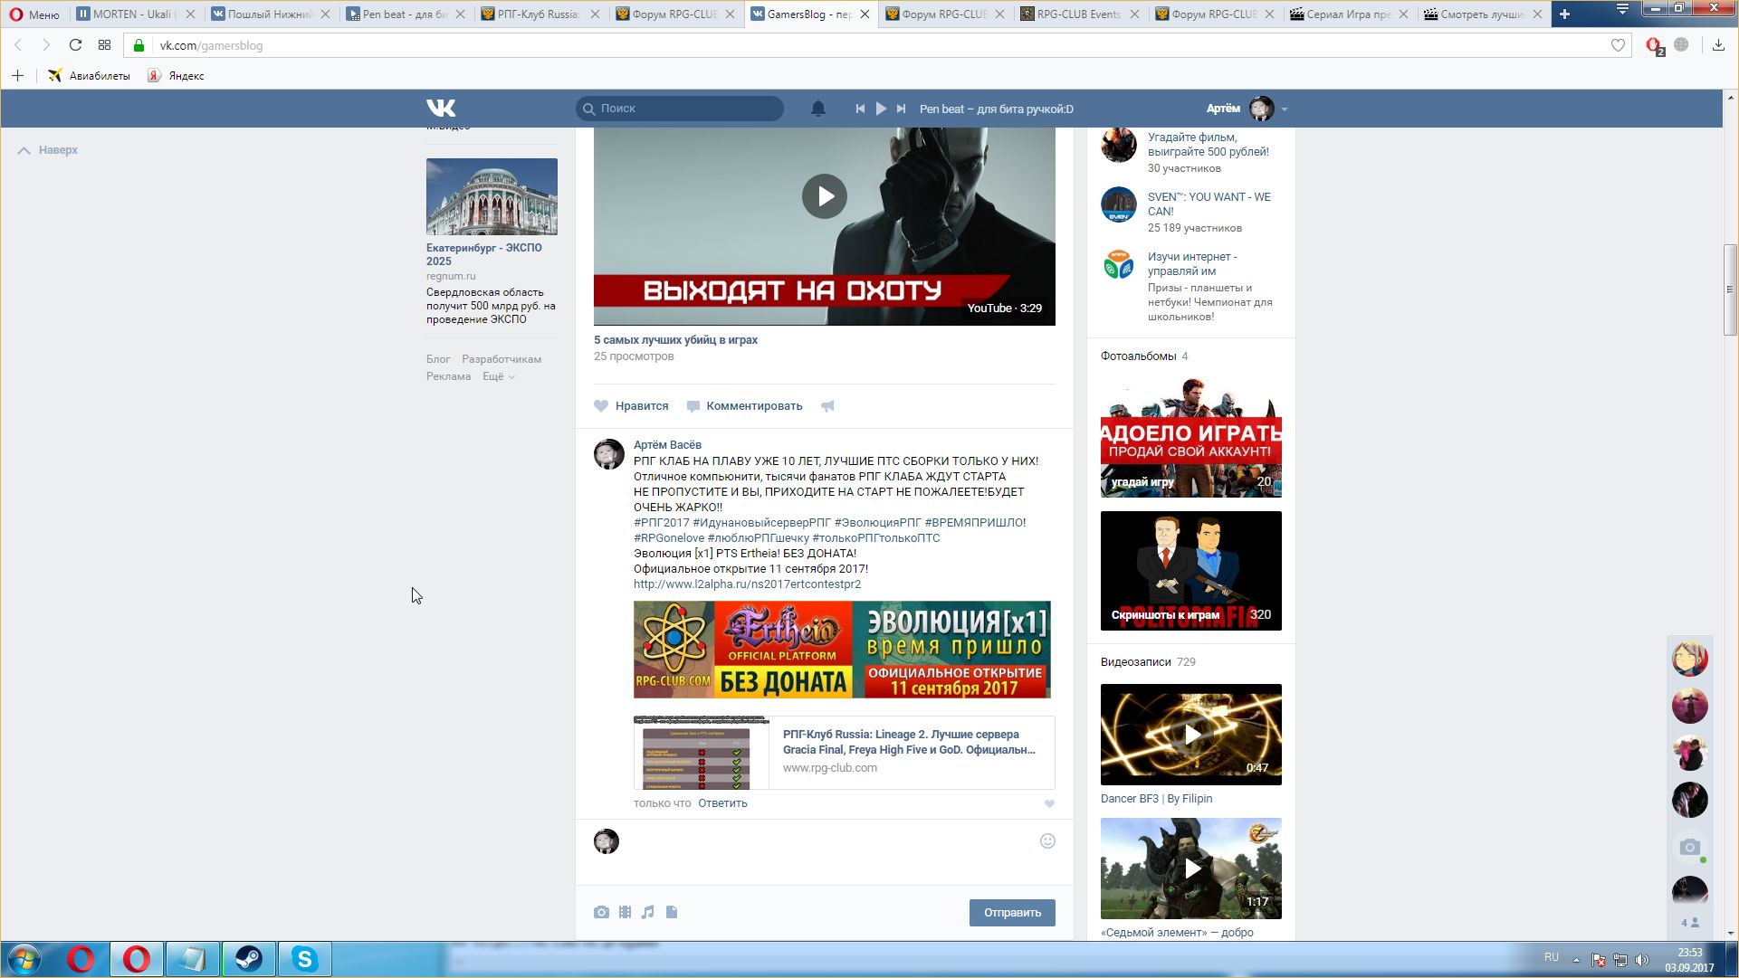
Task: Attach a document icon
Action: click(x=672, y=912)
